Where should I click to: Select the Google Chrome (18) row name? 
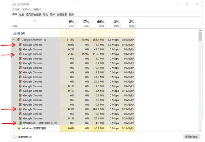pyautogui.click(x=34, y=40)
